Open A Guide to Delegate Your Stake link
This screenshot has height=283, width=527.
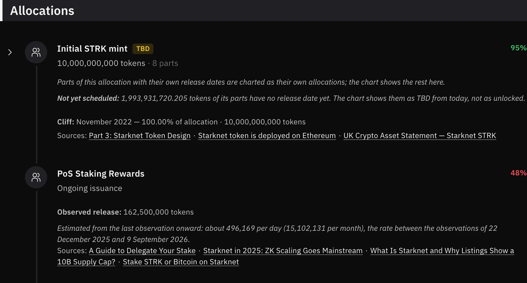142,251
